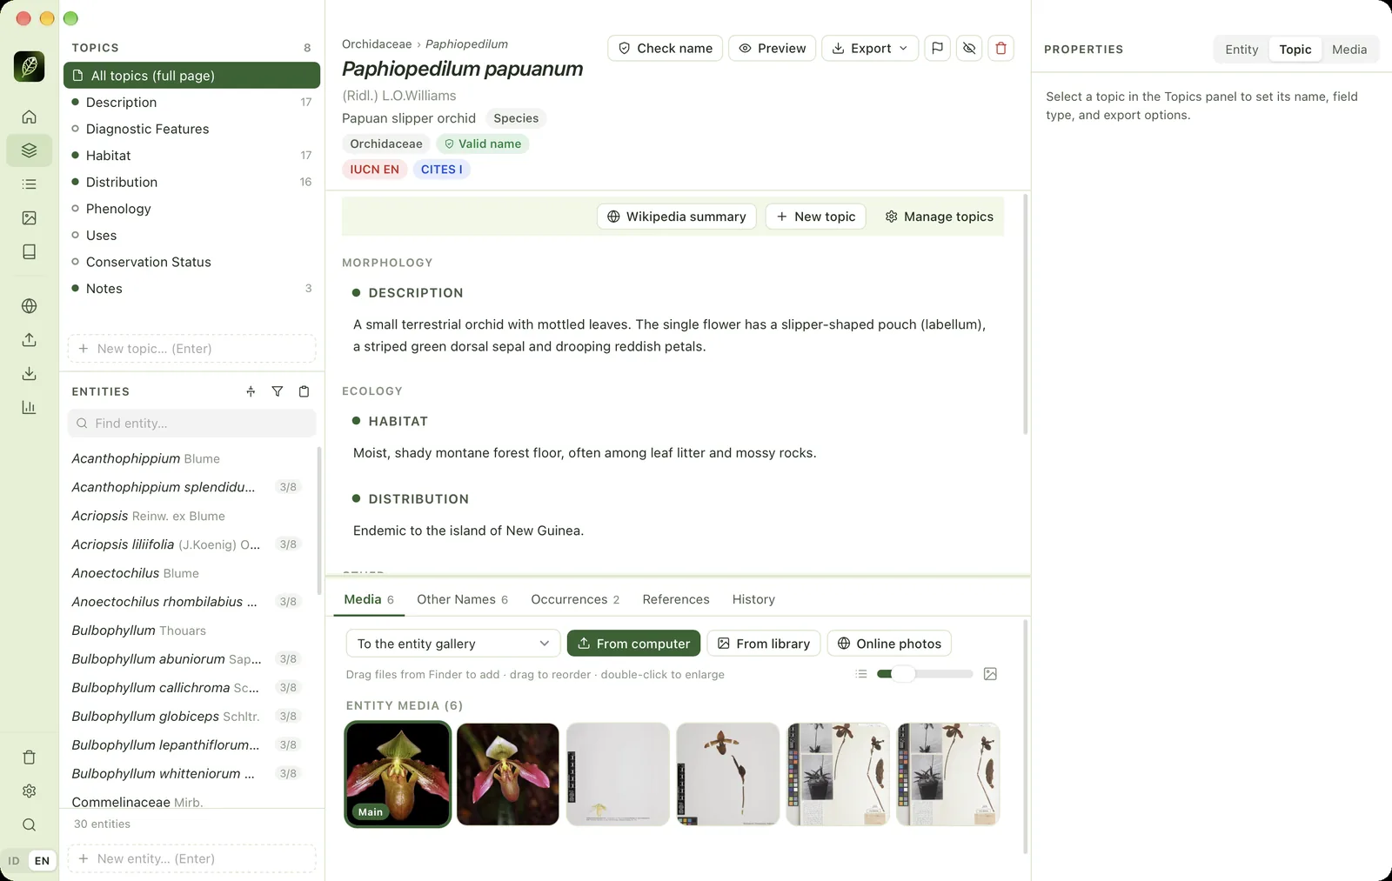1392x881 pixels.
Task: Click the Check name button
Action: 666,48
